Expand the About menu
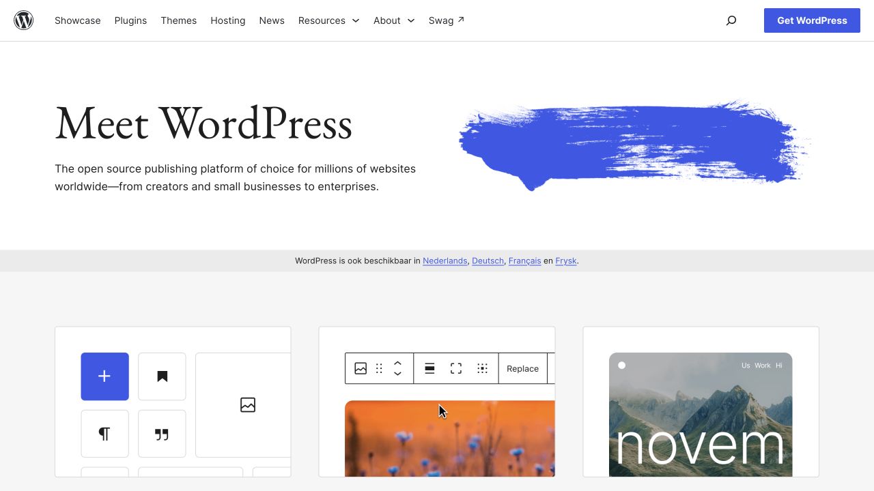 click(x=394, y=20)
